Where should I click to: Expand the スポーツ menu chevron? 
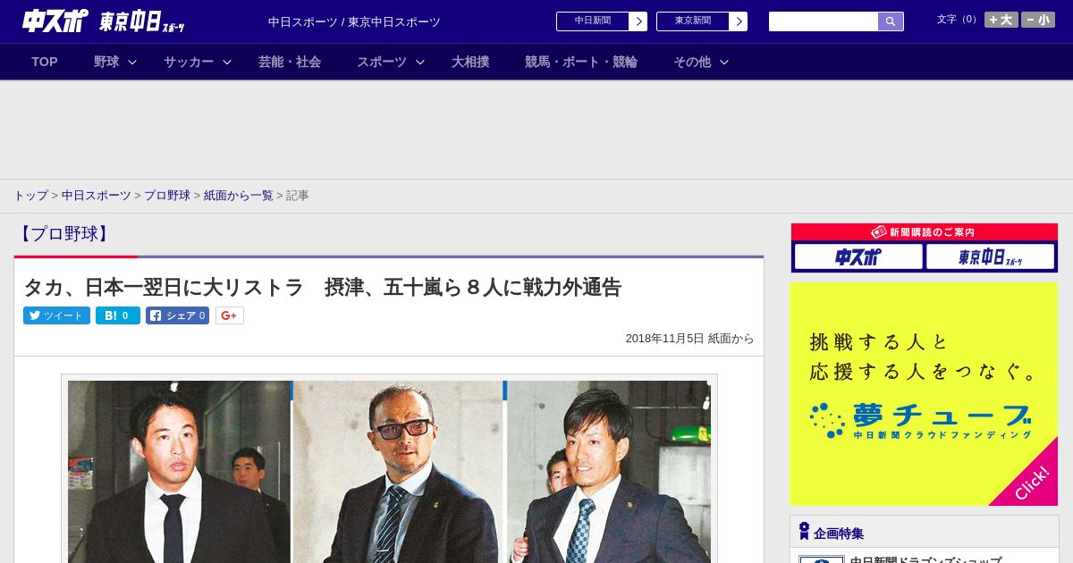[420, 62]
